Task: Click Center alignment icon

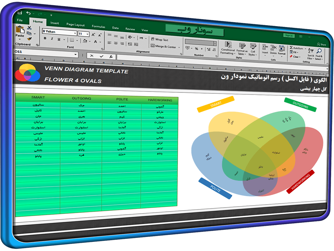Action: (x=116, y=43)
